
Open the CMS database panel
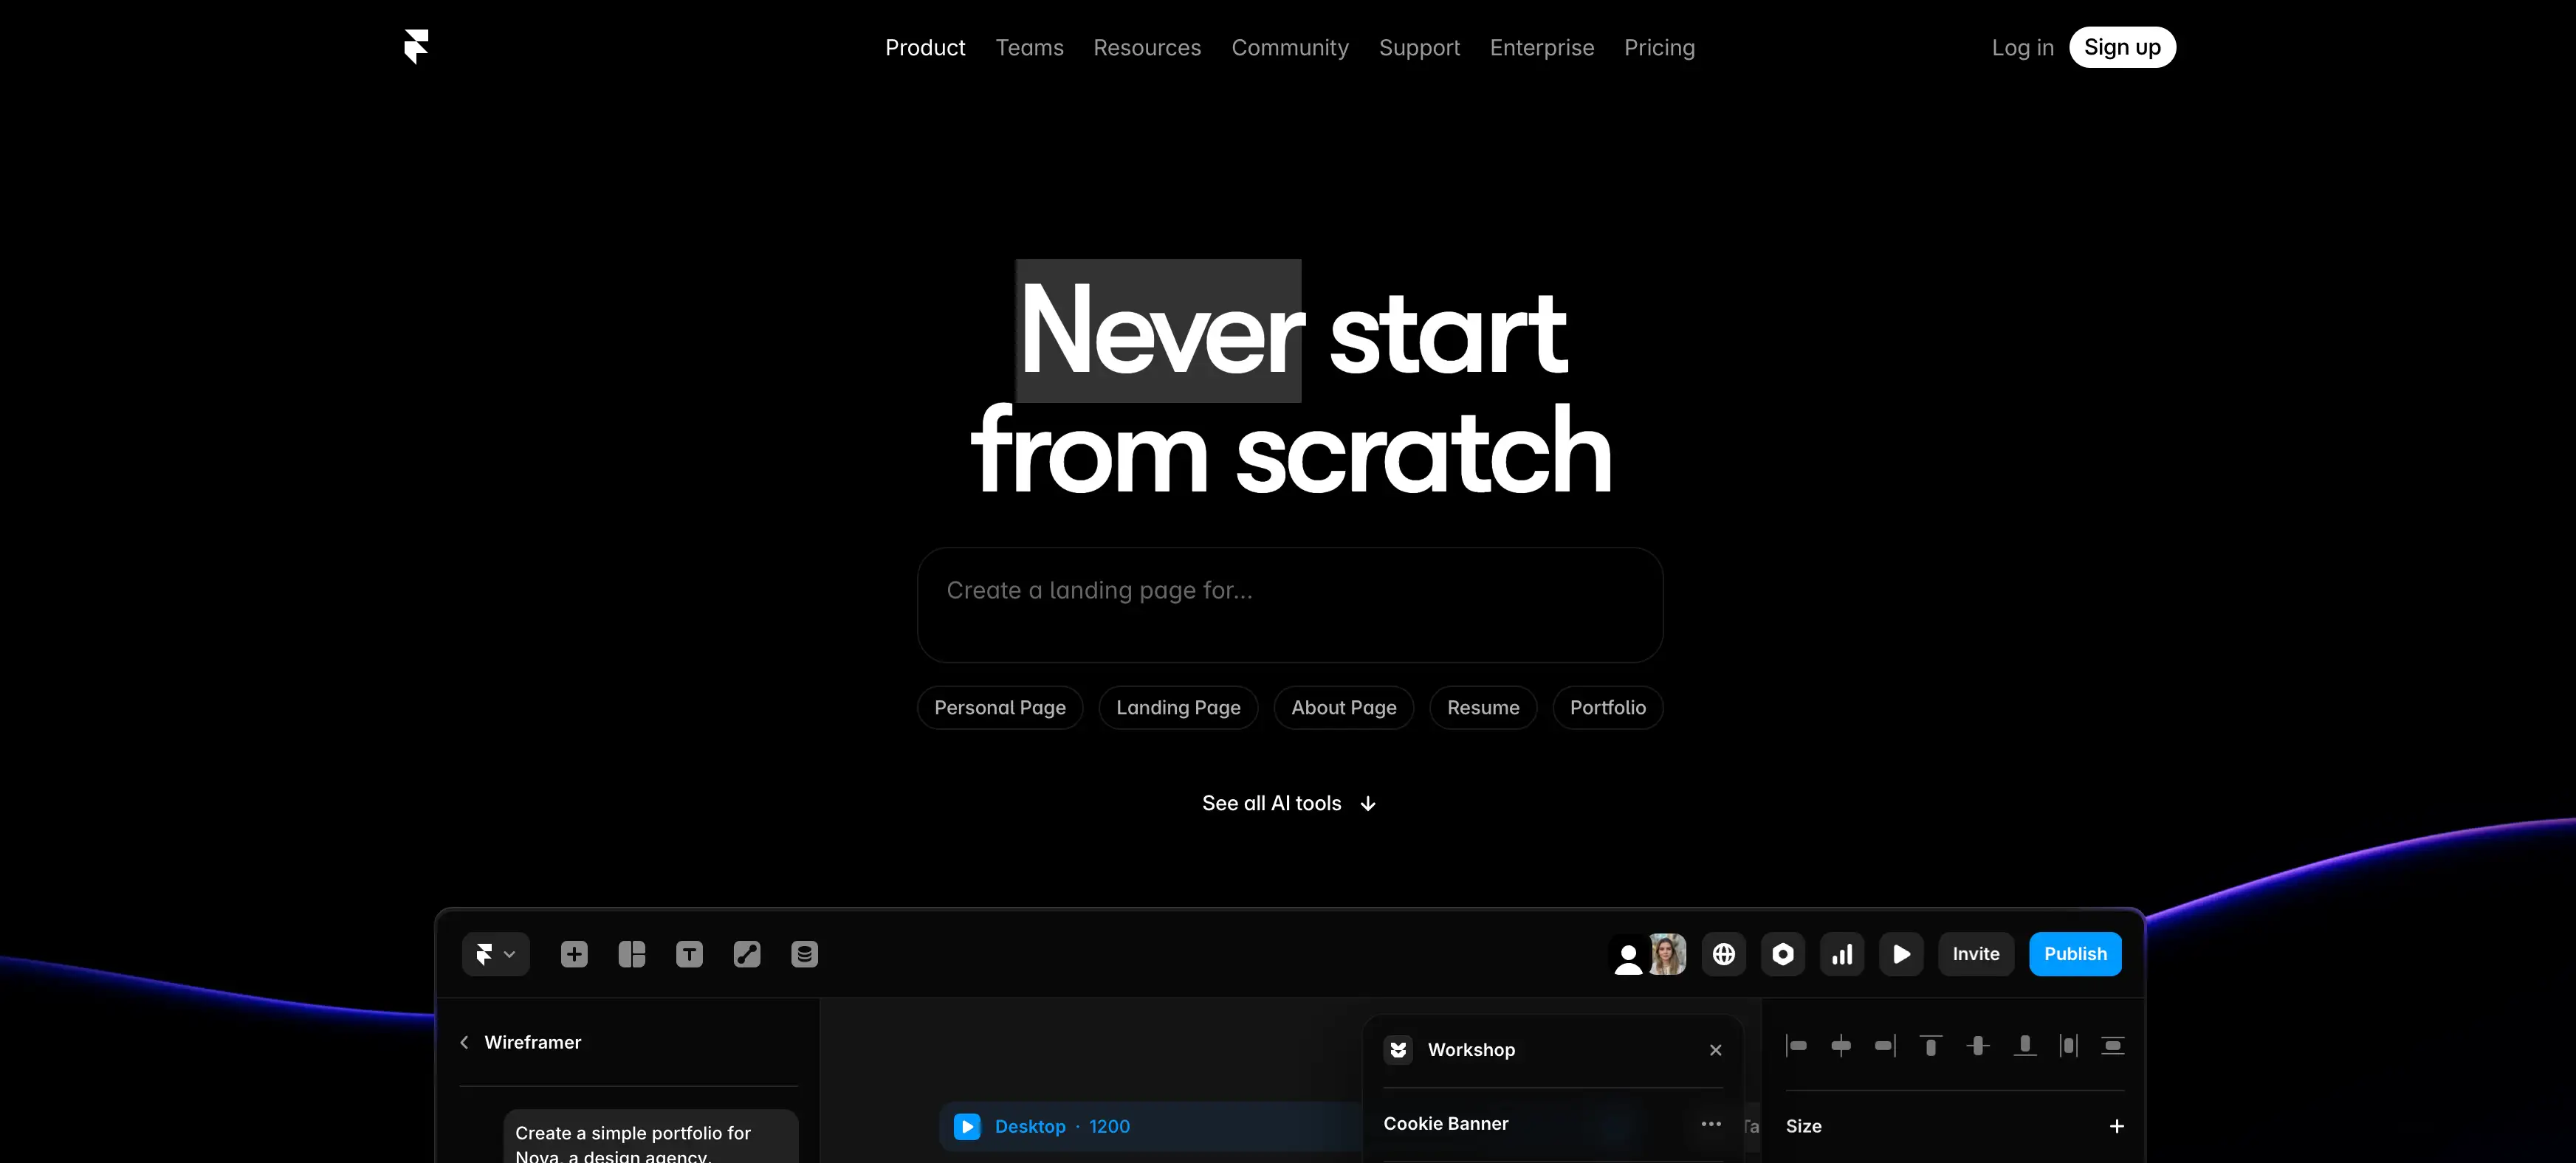click(x=803, y=954)
